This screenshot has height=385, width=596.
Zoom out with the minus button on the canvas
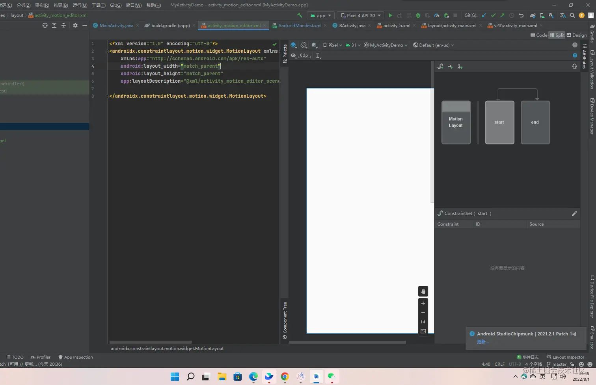(x=423, y=313)
